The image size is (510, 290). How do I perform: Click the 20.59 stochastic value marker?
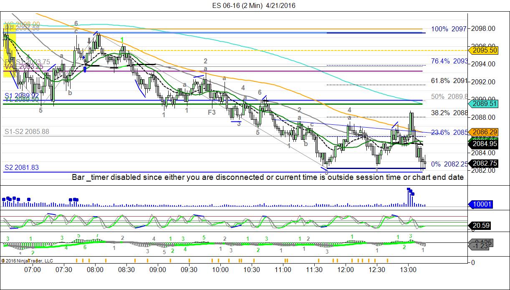pyautogui.click(x=480, y=226)
